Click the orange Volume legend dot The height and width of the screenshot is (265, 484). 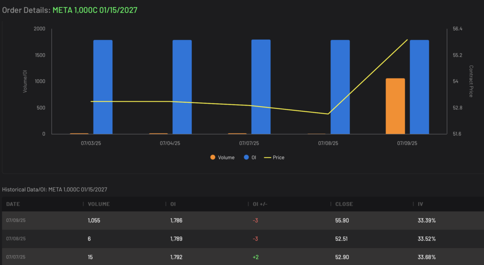(213, 157)
